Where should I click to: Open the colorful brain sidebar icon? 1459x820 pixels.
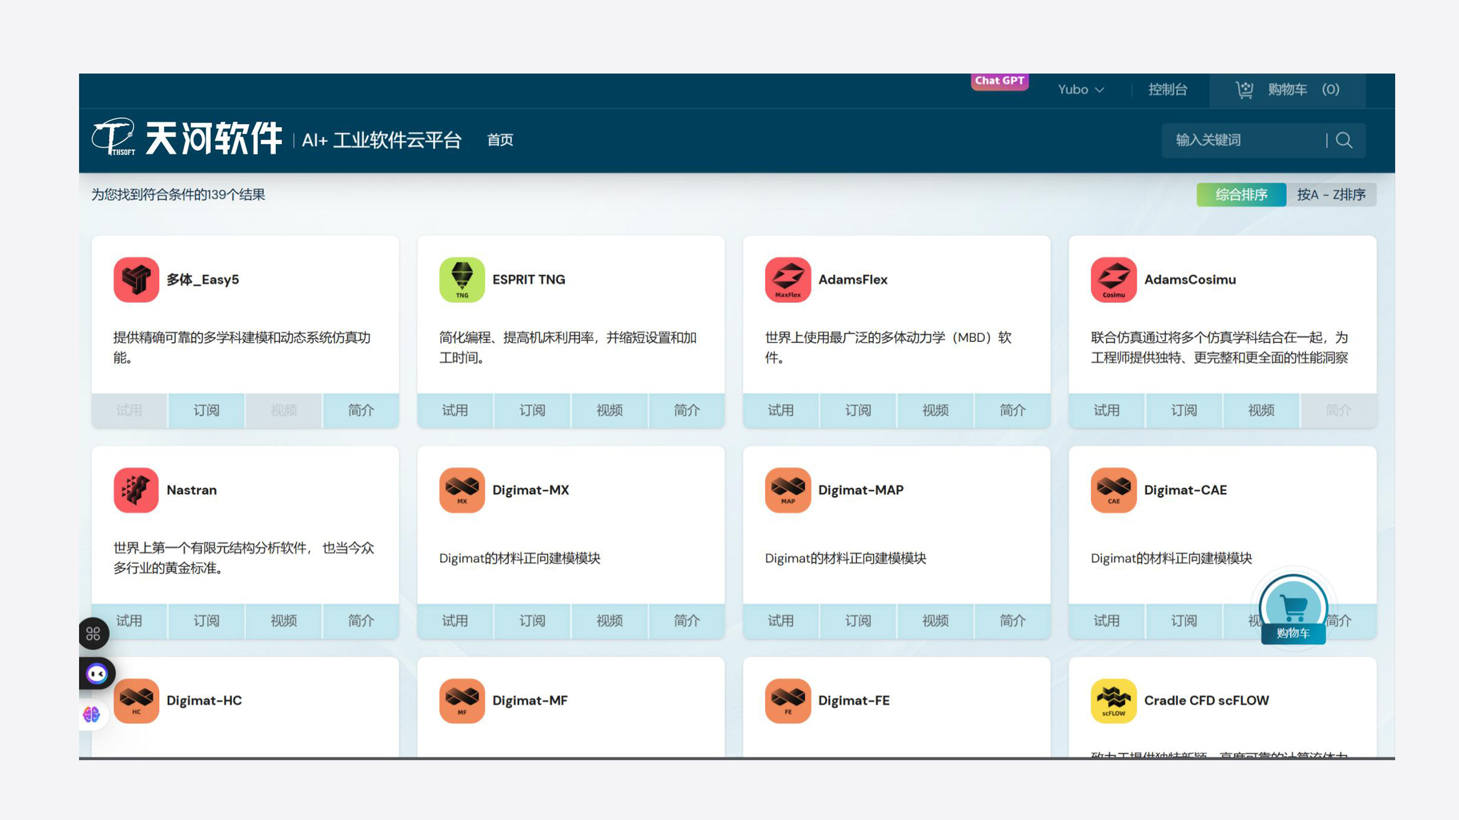click(x=91, y=714)
